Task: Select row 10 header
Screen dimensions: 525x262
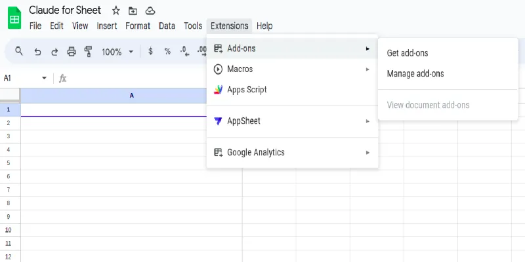Action: (x=10, y=231)
